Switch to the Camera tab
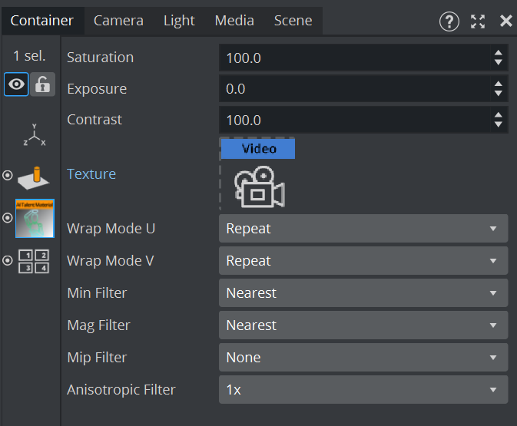517x426 pixels. 118,21
